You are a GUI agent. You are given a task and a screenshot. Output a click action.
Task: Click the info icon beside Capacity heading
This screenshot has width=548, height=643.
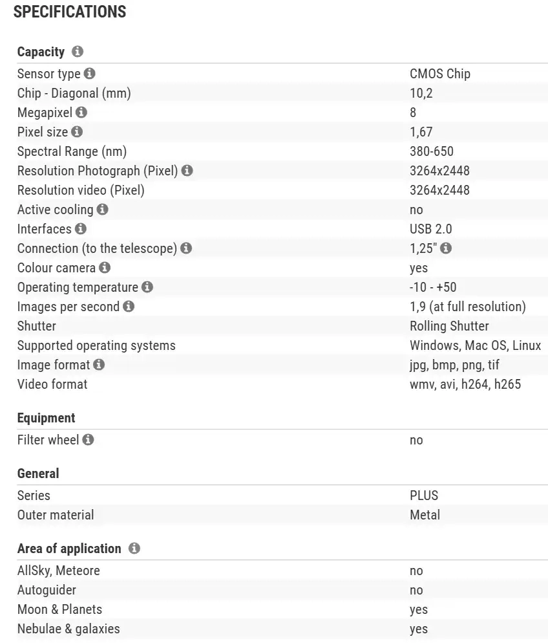click(78, 52)
